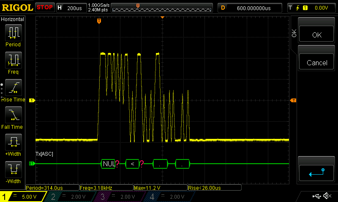Click the Period=314.0us measurement readout
The image size is (338, 202).
[x=52, y=188]
